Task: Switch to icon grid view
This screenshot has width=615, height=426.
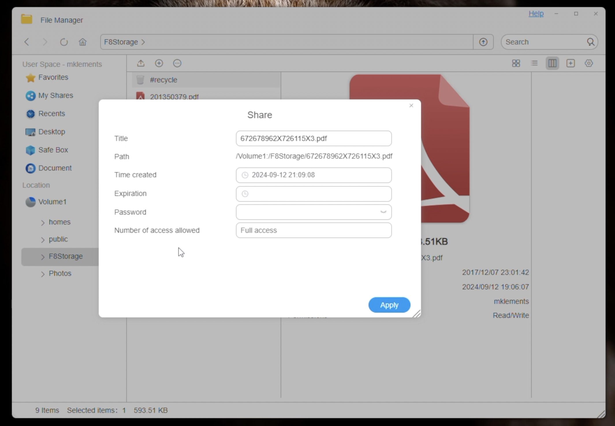Action: (516, 63)
